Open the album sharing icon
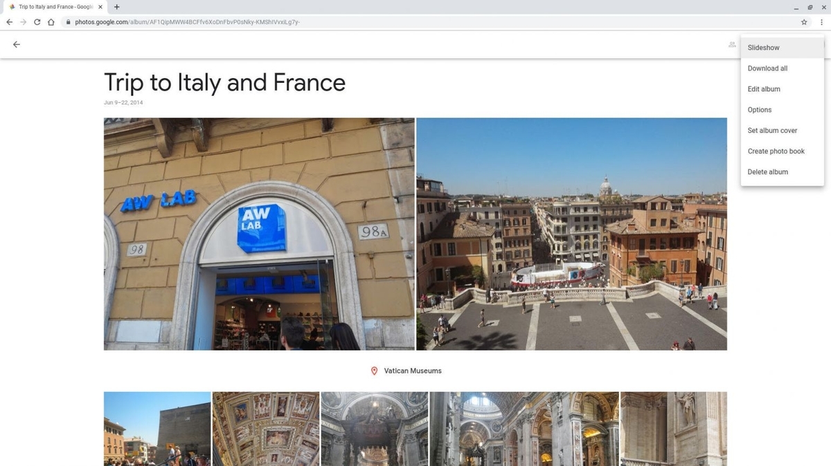The width and height of the screenshot is (831, 466). click(x=731, y=44)
